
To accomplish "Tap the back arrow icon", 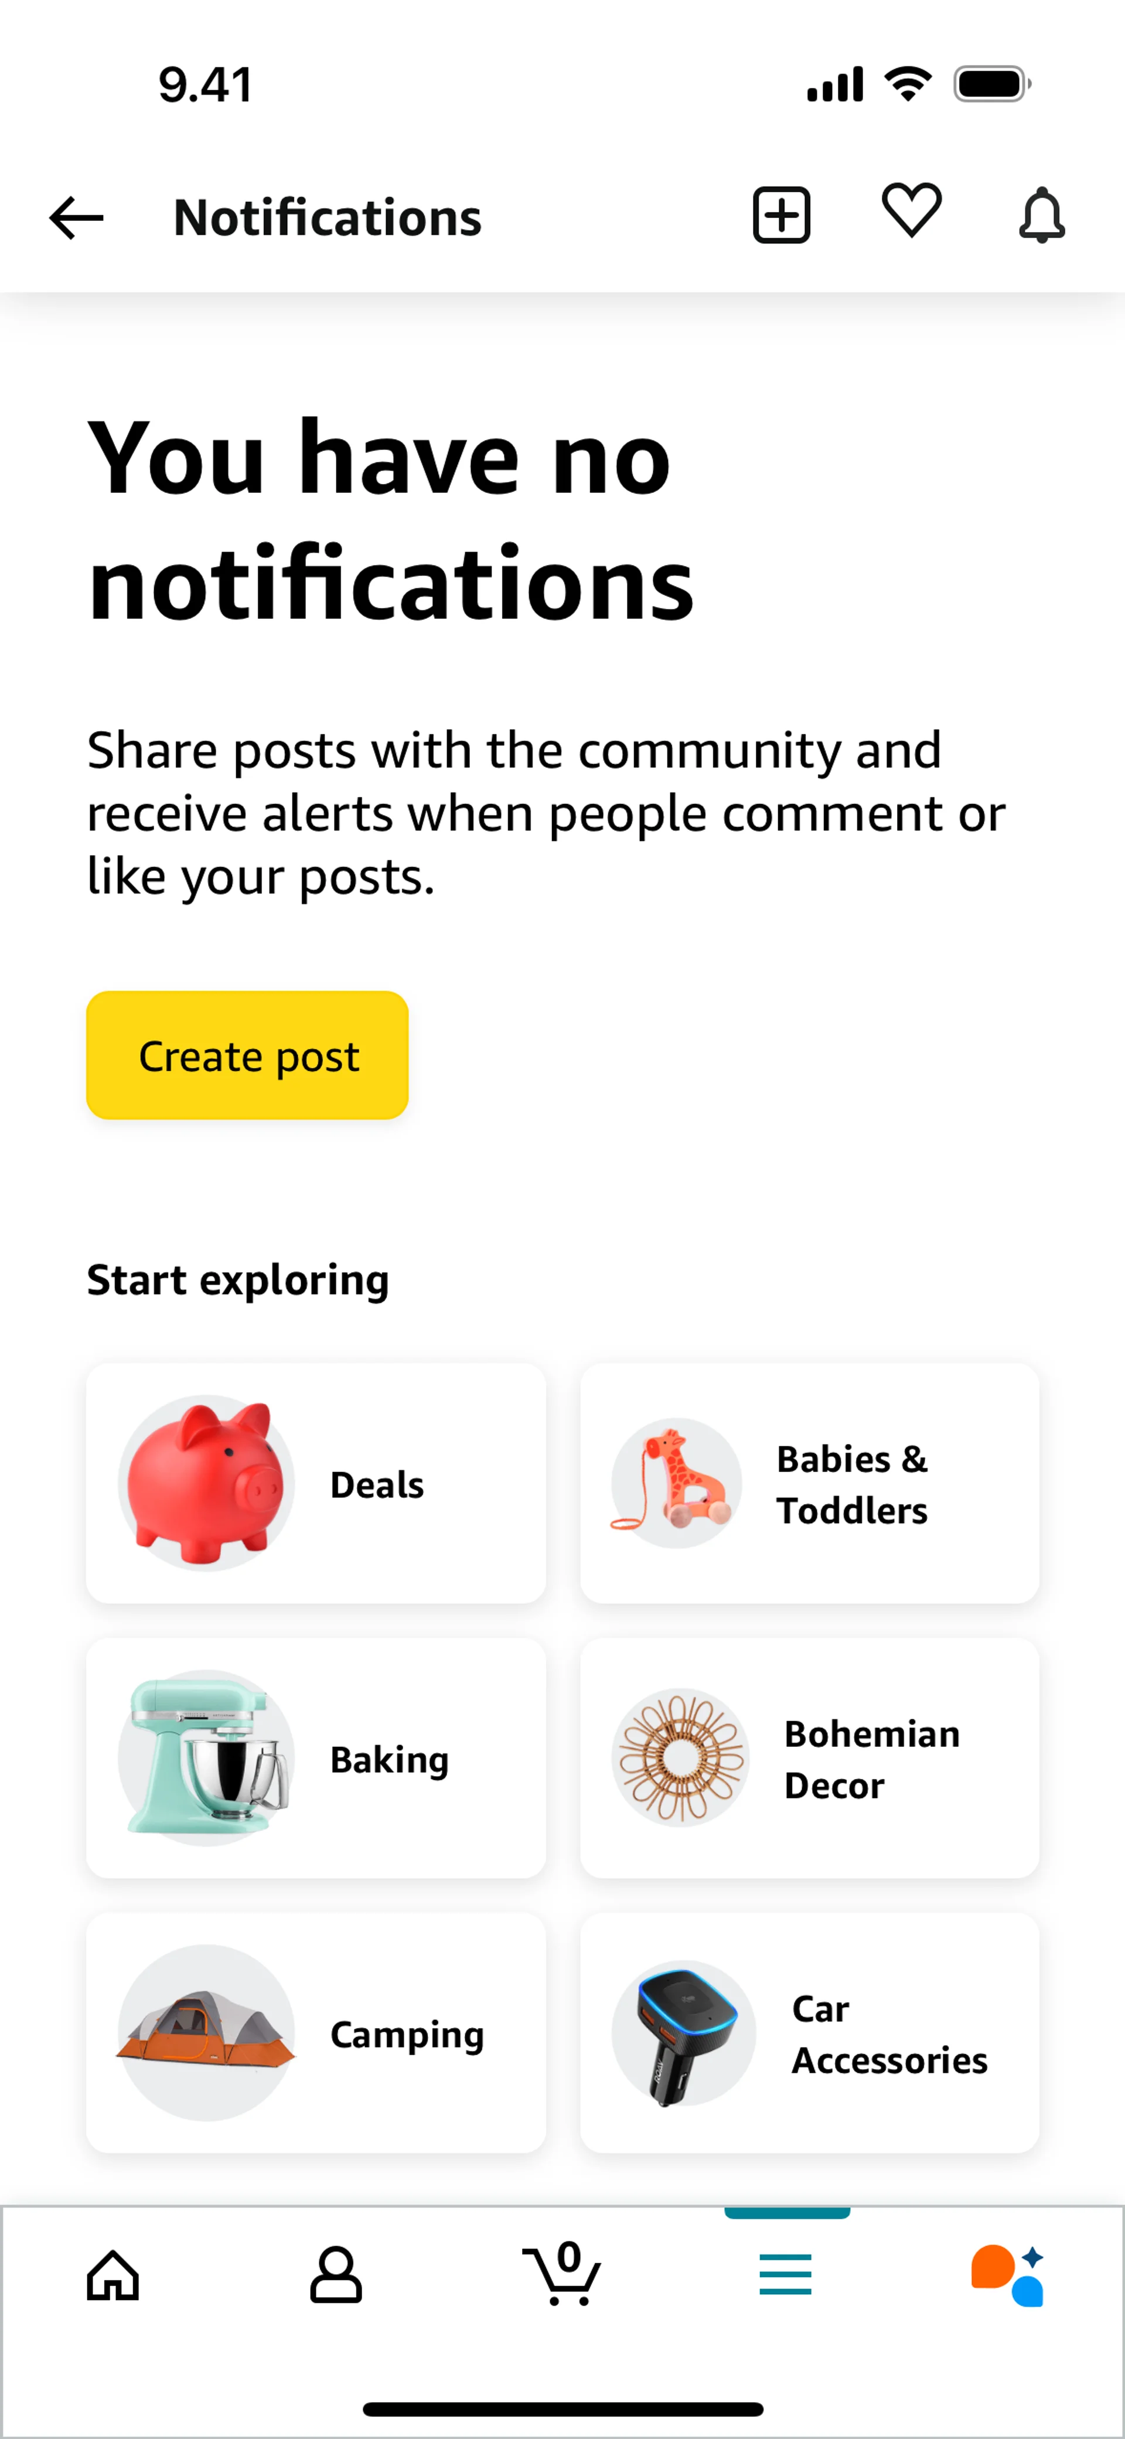I will point(76,218).
